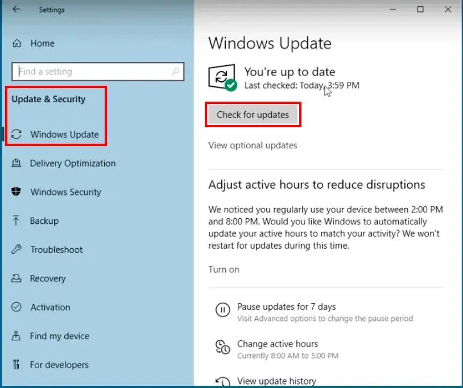Click the active hours clock icon
Image resolution: width=463 pixels, height=388 pixels.
222,347
